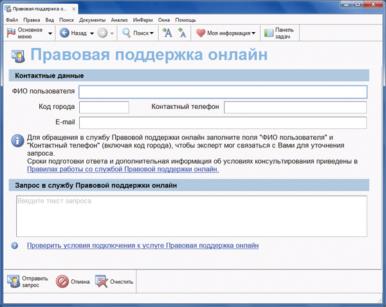
Task: Click the Назад back arrow icon
Action: tap(64, 33)
